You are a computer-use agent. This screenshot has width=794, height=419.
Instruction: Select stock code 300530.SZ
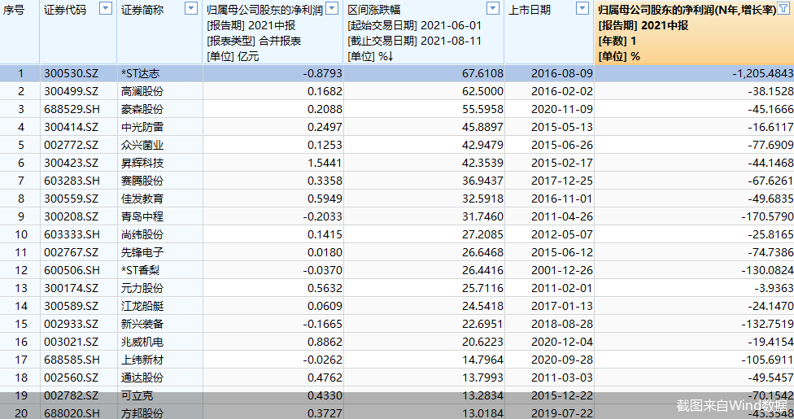coord(71,73)
